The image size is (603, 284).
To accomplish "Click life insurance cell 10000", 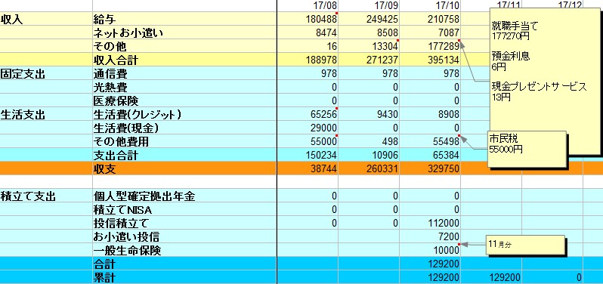I will [430, 250].
